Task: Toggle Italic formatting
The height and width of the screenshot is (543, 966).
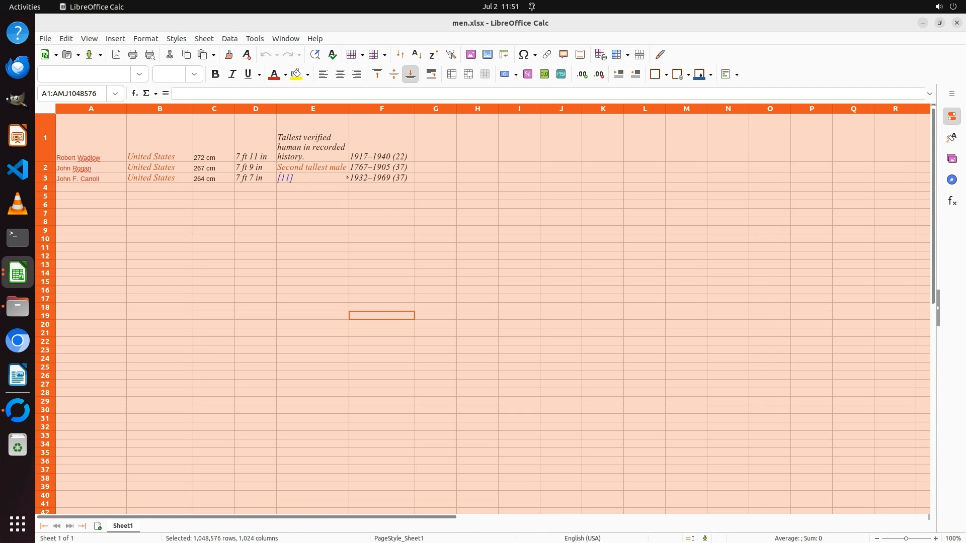Action: tap(232, 74)
